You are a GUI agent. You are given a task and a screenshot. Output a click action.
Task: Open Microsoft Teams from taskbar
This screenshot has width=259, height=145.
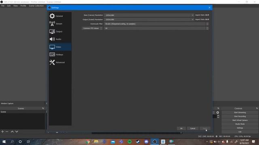coord(121,141)
